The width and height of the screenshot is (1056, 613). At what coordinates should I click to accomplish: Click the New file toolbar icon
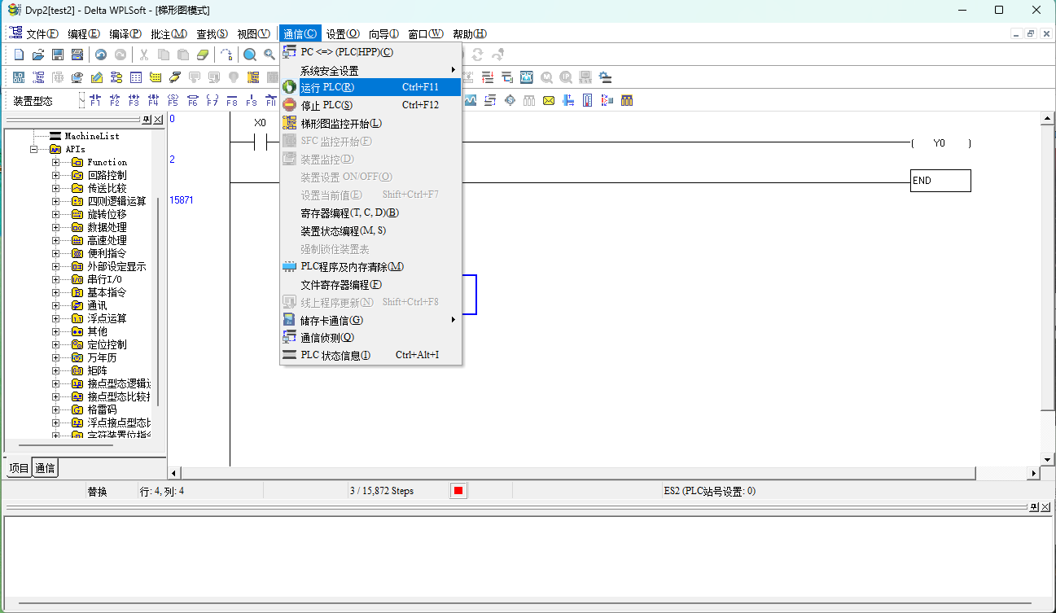point(19,55)
